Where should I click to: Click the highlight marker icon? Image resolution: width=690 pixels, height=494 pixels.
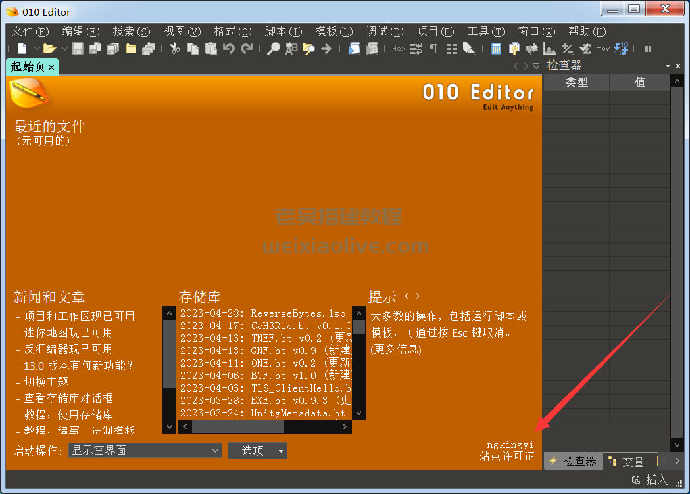pyautogui.click(x=469, y=49)
